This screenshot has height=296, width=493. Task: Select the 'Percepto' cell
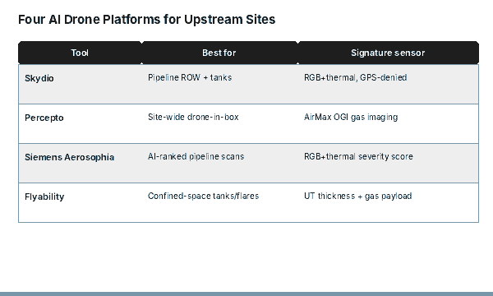80,123
